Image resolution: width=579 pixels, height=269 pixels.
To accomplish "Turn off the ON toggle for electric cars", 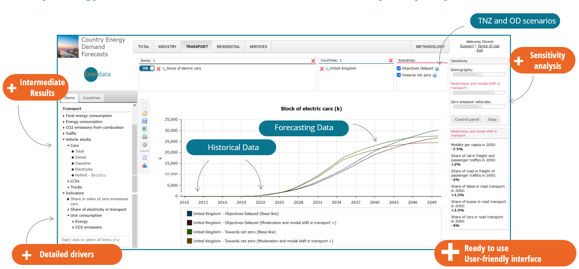I will coord(147,68).
